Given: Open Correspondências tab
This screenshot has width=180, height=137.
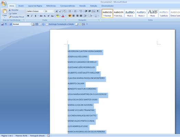Looking at the screenshot, I should tap(68, 6).
